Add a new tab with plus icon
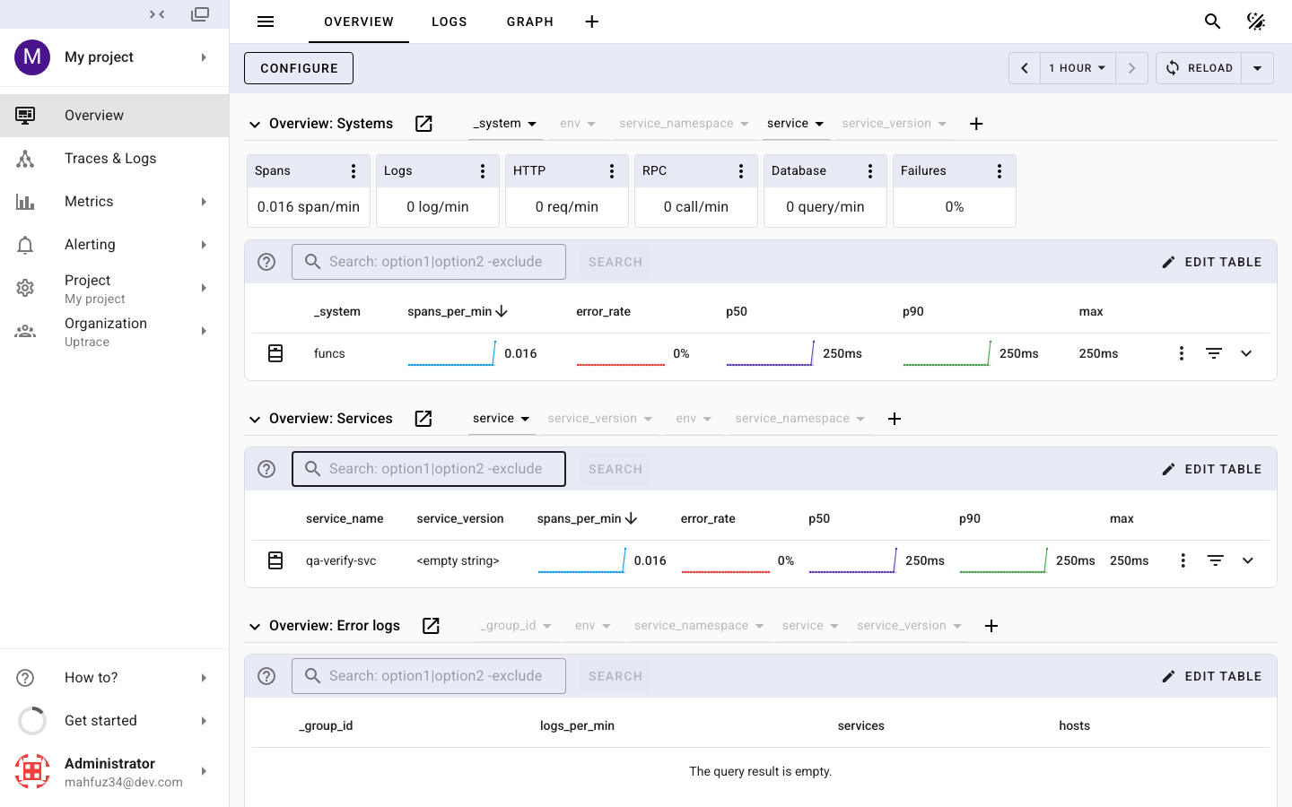This screenshot has height=807, width=1292. tap(592, 22)
